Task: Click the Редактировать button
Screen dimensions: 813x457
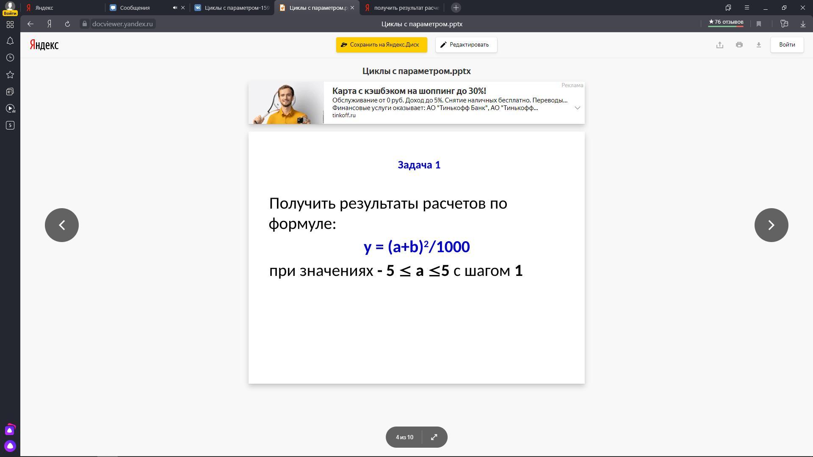Action: tap(466, 45)
